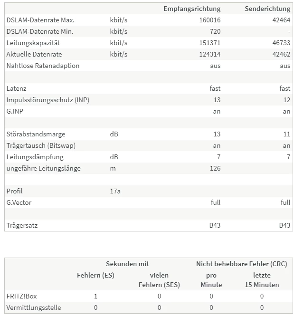Select the Vermittlungsstelle row label
The height and width of the screenshot is (317, 294).
(x=34, y=307)
